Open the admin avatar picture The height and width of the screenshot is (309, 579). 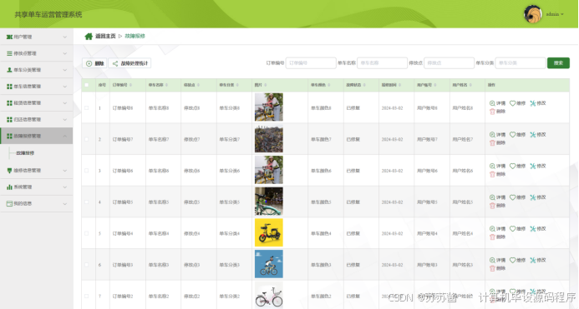click(x=532, y=14)
